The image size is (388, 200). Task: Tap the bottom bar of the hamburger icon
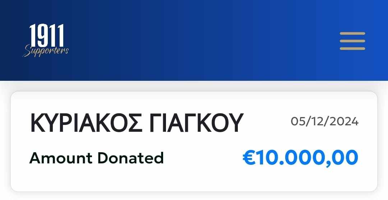(352, 48)
